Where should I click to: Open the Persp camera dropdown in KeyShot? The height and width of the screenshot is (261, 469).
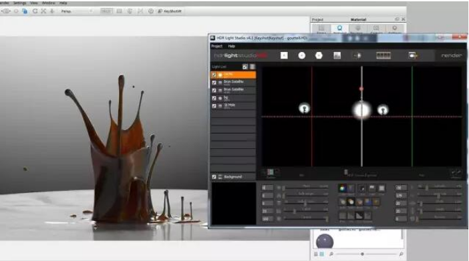click(x=77, y=11)
